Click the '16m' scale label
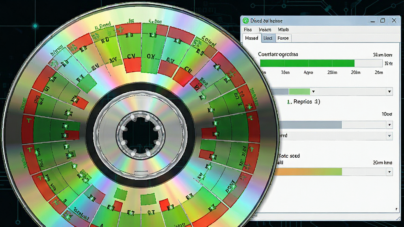 [x=285, y=73]
